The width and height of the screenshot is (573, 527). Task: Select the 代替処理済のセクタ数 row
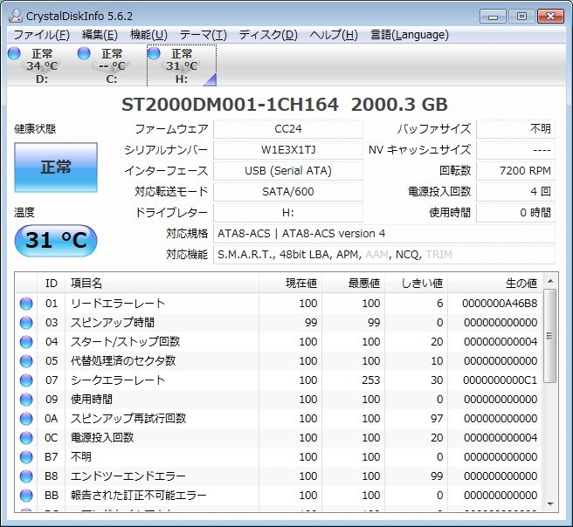279,361
